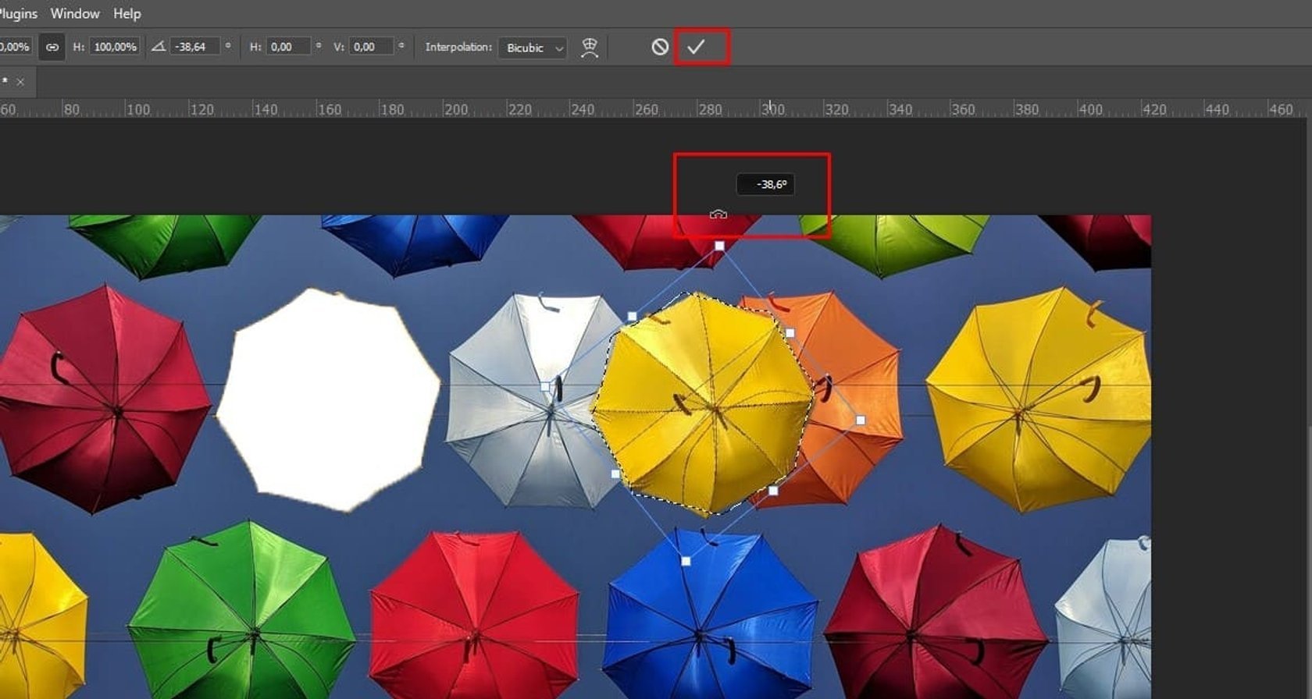Switch to warp mode icon
1312x699 pixels.
590,48
